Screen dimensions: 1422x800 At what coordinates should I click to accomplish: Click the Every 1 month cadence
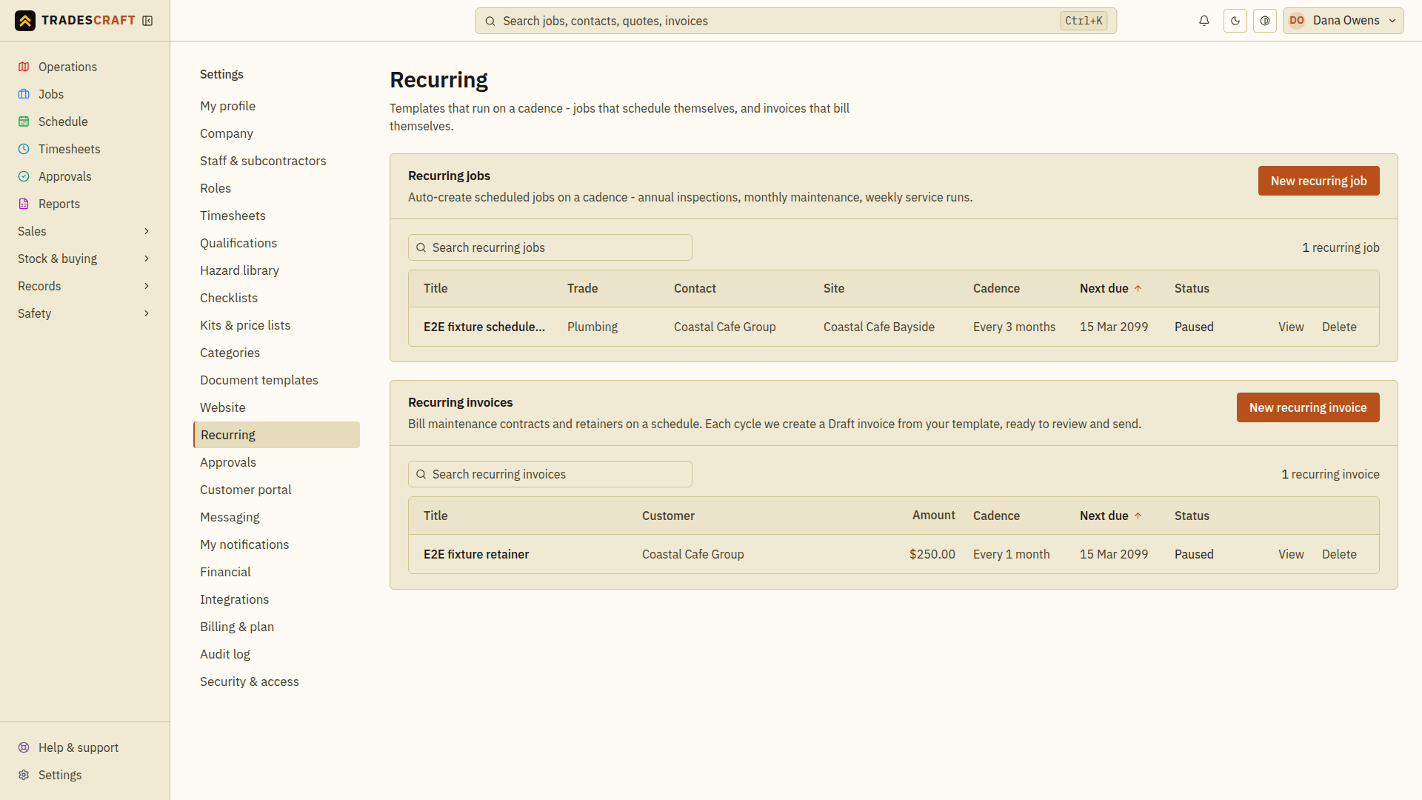1011,554
